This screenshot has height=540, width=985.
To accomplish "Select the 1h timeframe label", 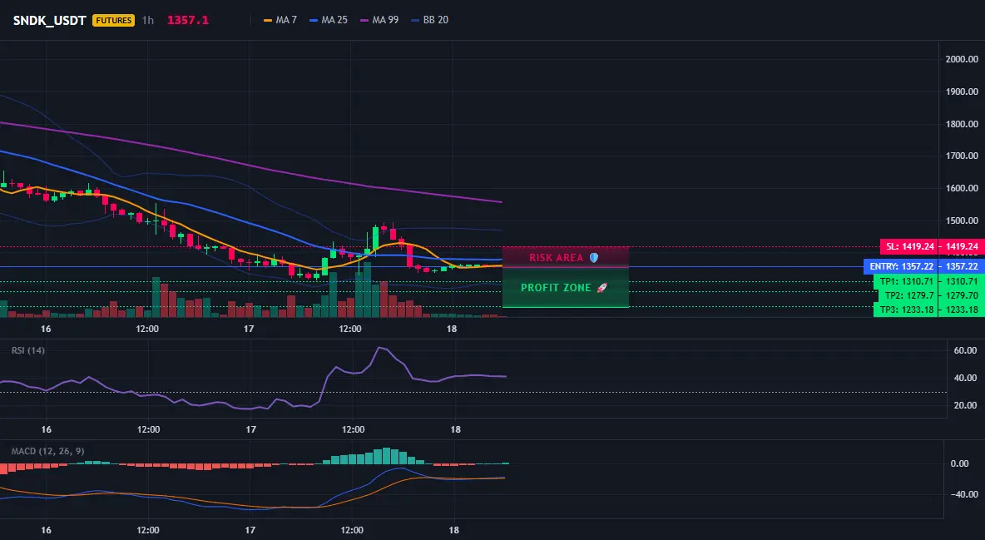I will [147, 20].
